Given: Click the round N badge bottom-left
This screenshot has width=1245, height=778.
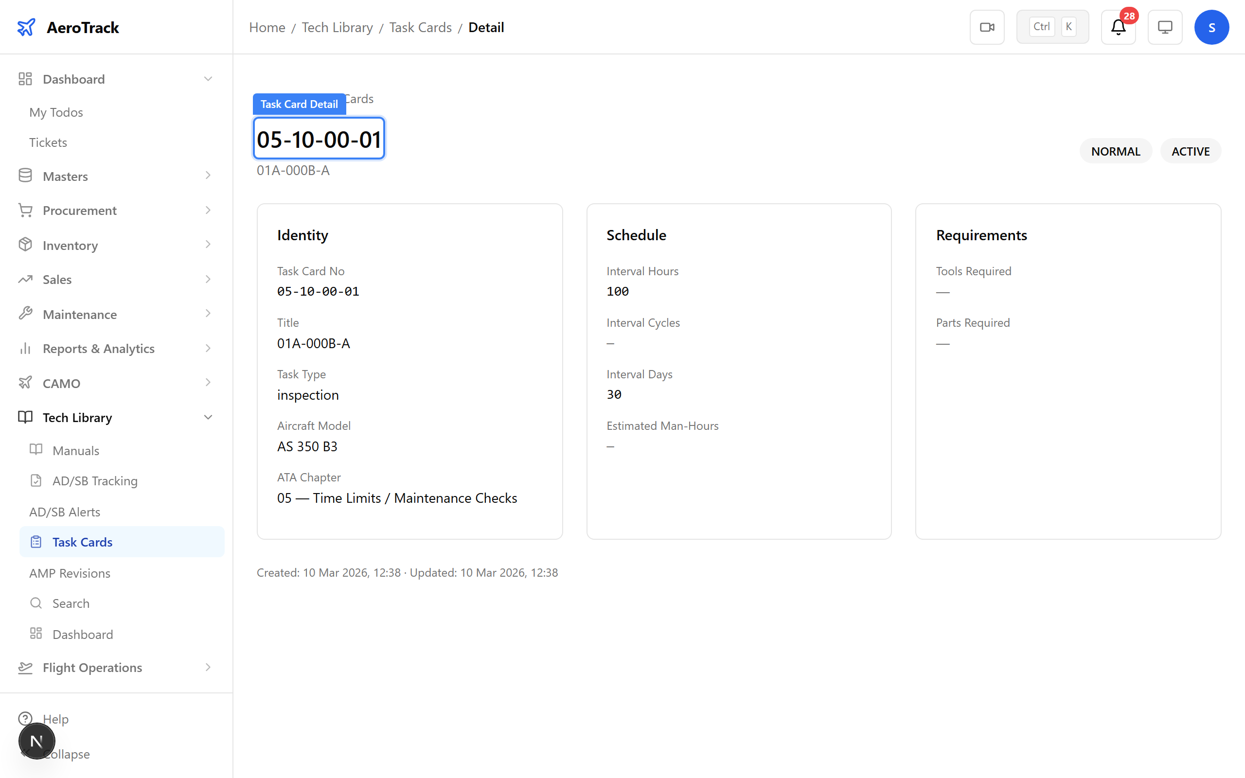Looking at the screenshot, I should pyautogui.click(x=36, y=741).
